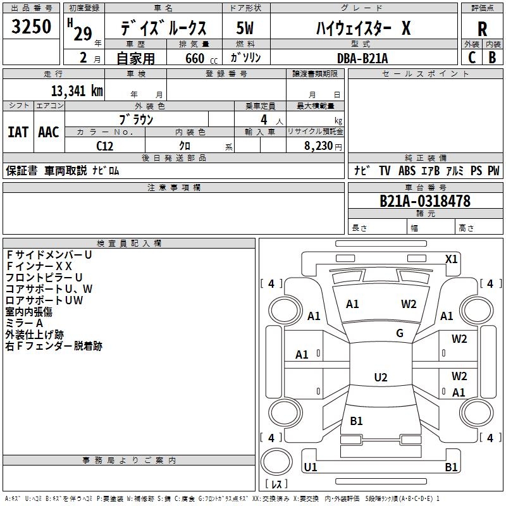Select the A1 mark on the hood

pos(352,304)
